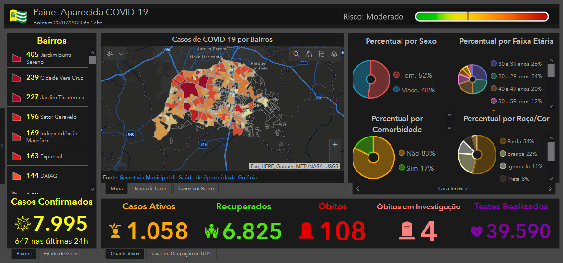Click the Esri, HERE, Garmin attribution text

pyautogui.click(x=294, y=167)
